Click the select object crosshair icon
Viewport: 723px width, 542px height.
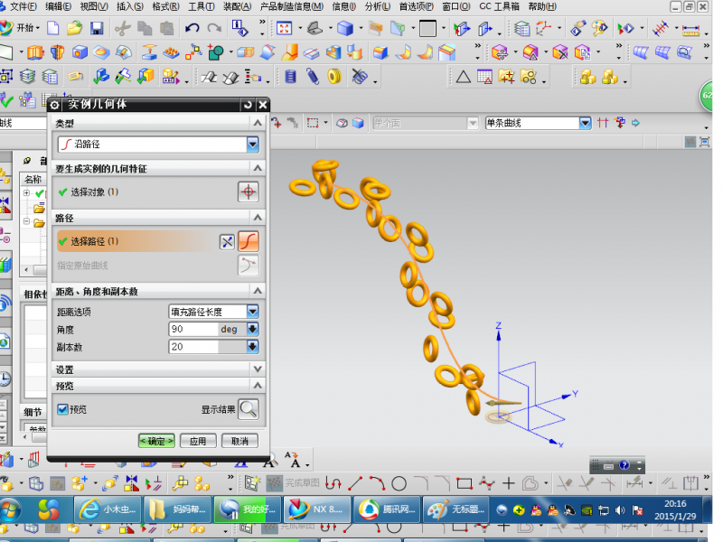[x=248, y=192]
